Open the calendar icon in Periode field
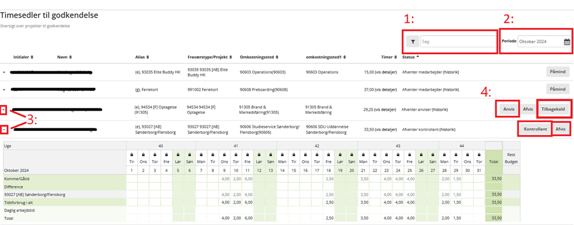 [567, 42]
